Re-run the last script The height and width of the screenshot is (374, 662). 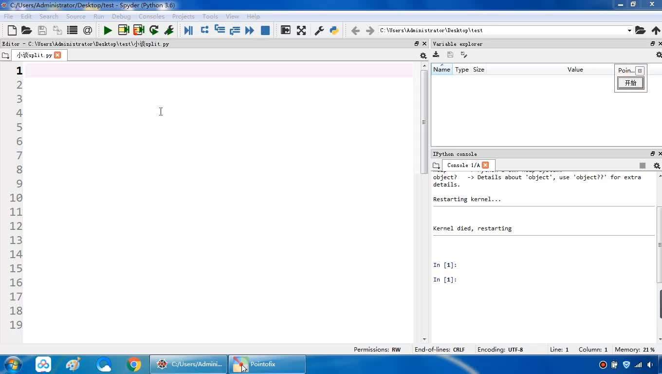tap(154, 30)
